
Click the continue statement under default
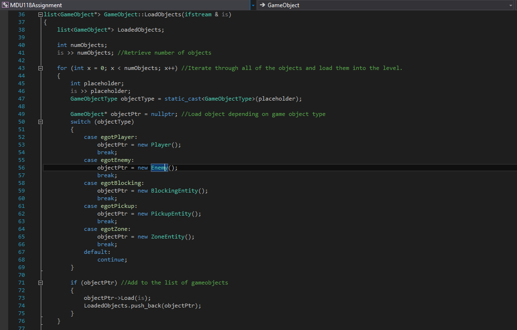pyautogui.click(x=110, y=260)
